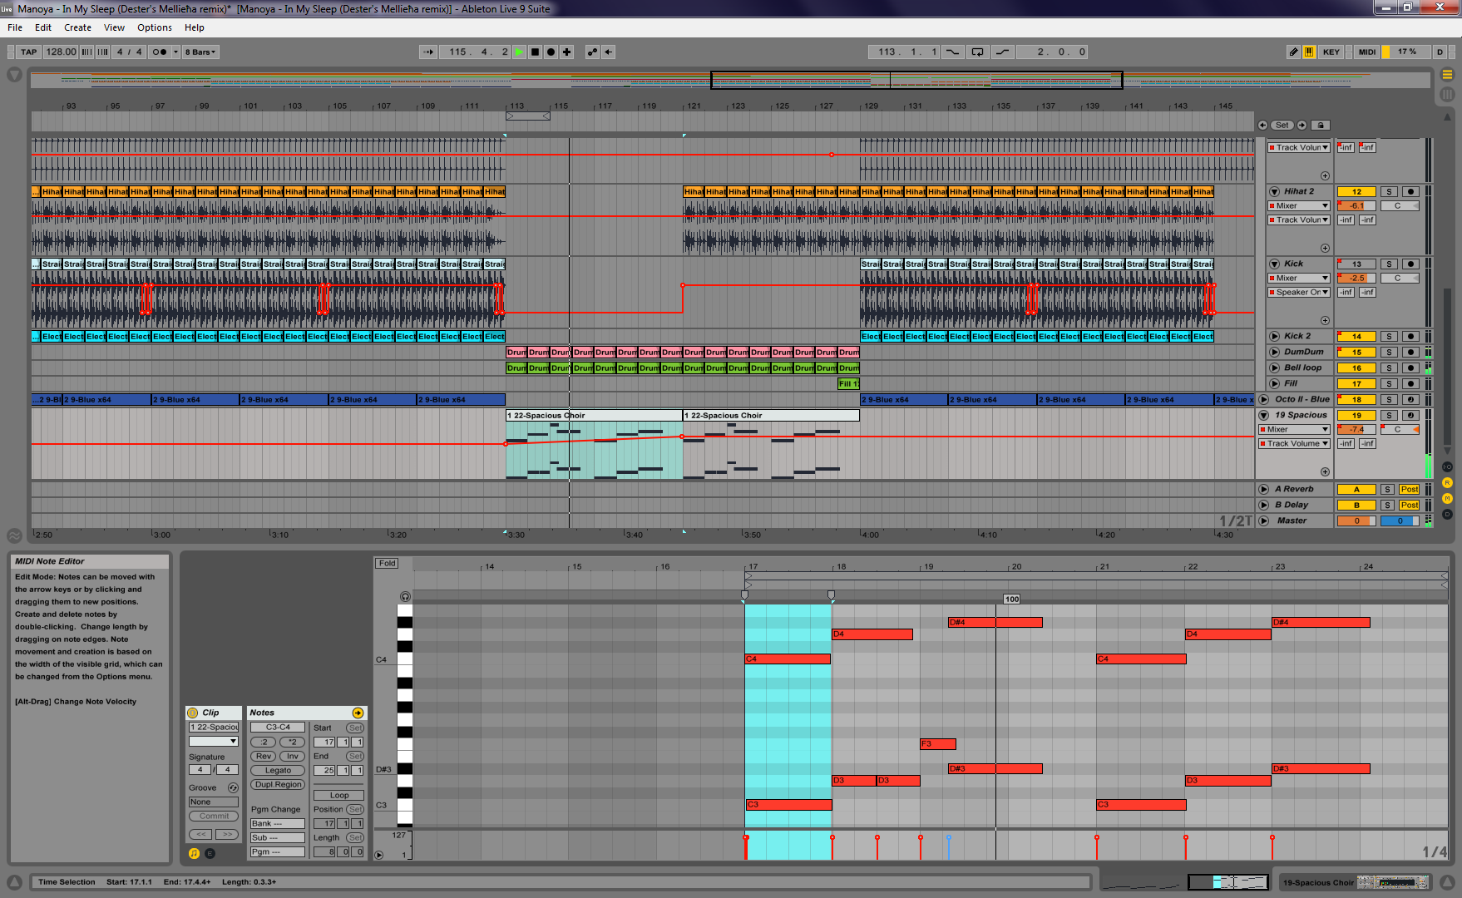
Task: Click the tempo field 128.00
Action: point(61,52)
